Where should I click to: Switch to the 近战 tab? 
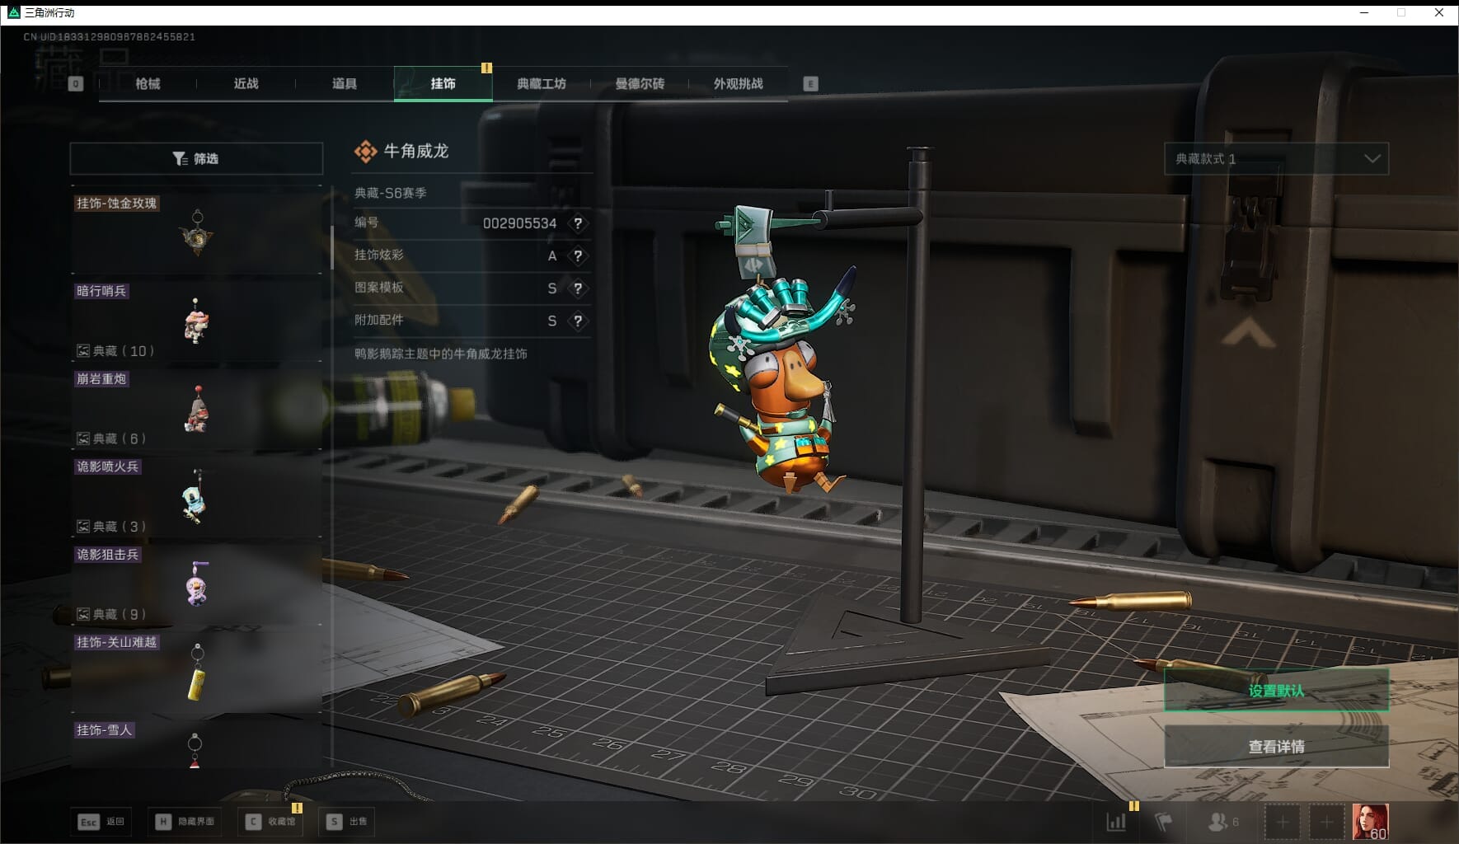[x=246, y=83]
